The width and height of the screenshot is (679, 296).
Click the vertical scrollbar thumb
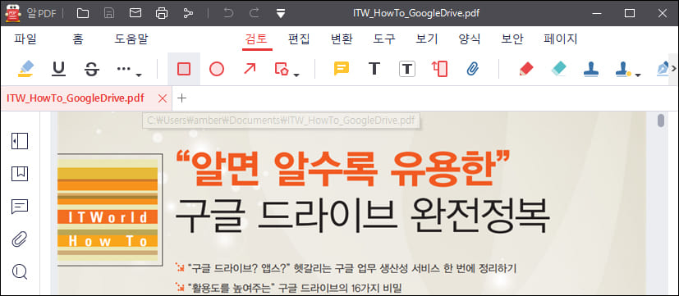pyautogui.click(x=661, y=121)
